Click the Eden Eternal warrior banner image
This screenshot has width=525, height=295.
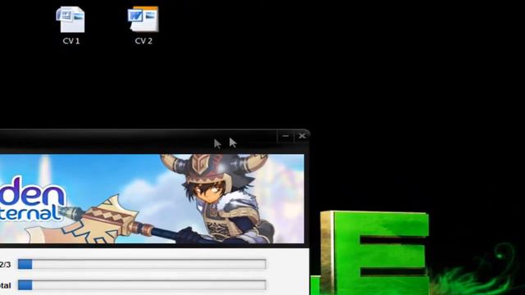[x=152, y=198]
